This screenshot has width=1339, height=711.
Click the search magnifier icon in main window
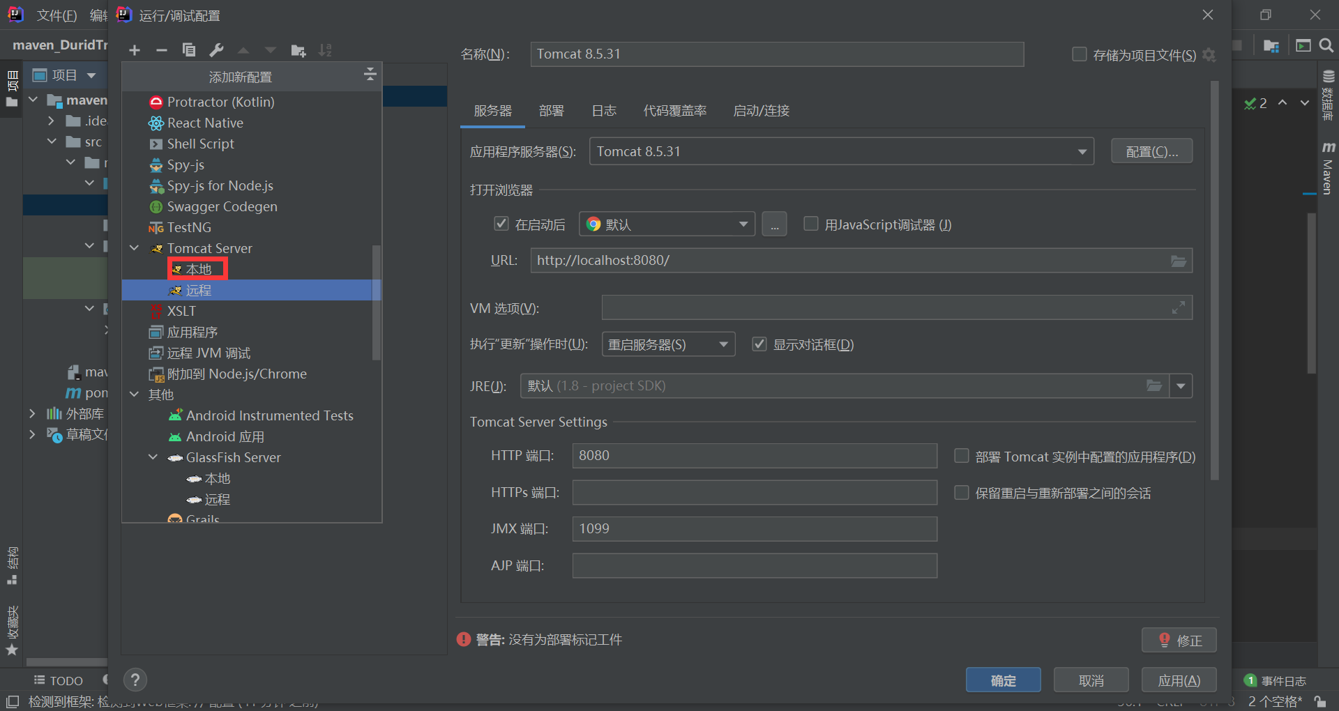point(1327,45)
